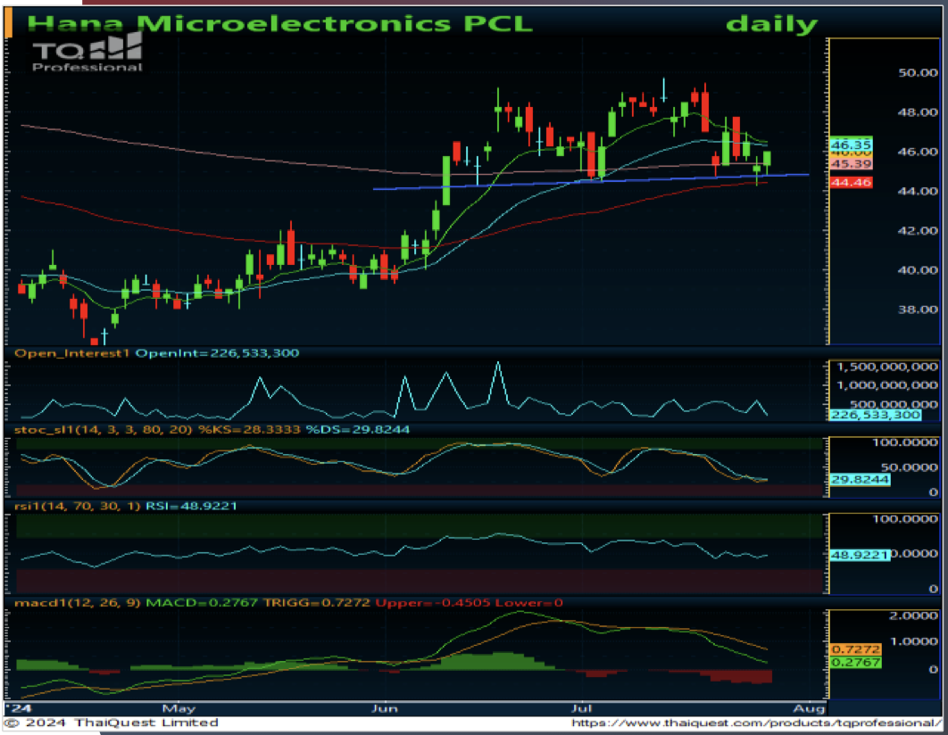Click the Jun label on the time axis
Screen dimensions: 948x735
pyautogui.click(x=385, y=708)
